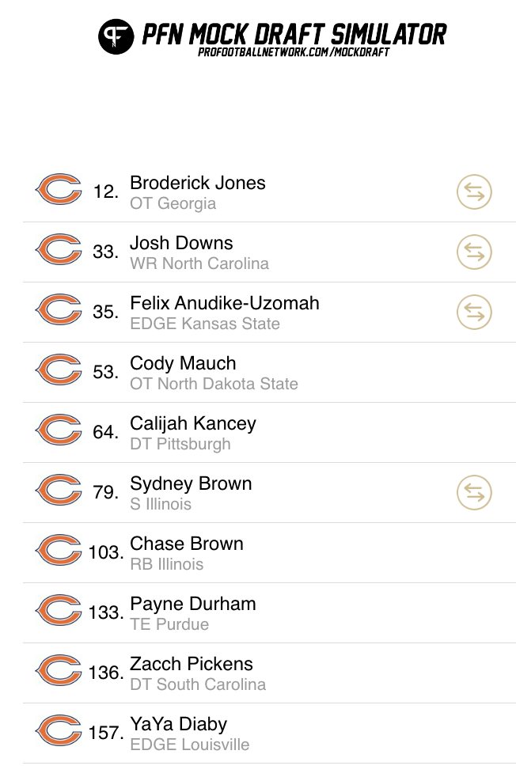The height and width of the screenshot is (777, 516).
Task: Click trade swap icon for Sydney Brown
Action: click(x=474, y=493)
